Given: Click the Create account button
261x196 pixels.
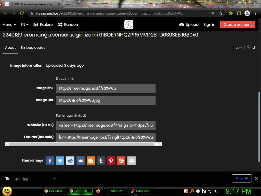Looking at the screenshot, I should click(238, 24).
